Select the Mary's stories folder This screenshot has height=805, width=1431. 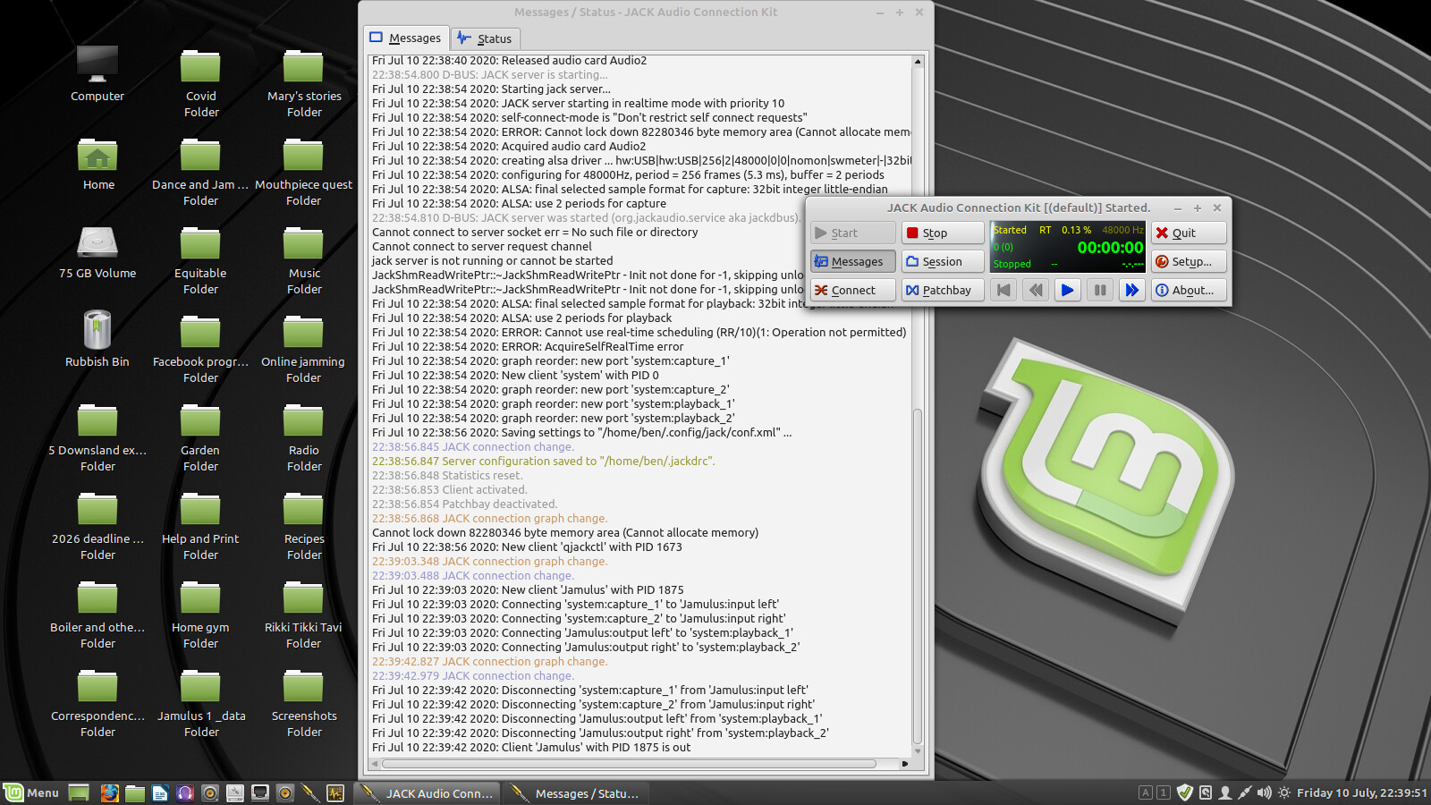[x=304, y=82]
